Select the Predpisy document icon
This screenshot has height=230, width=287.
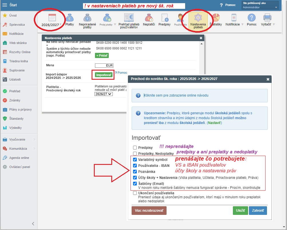[x=165, y=18]
